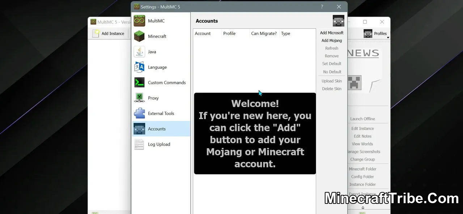This screenshot has width=463, height=214.
Task: Open External Tools puzzle piece icon
Action: click(x=139, y=114)
